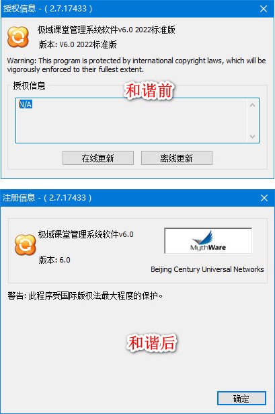Close the 授权信息 dialog window
This screenshot has height=414, width=275.
coord(264,9)
